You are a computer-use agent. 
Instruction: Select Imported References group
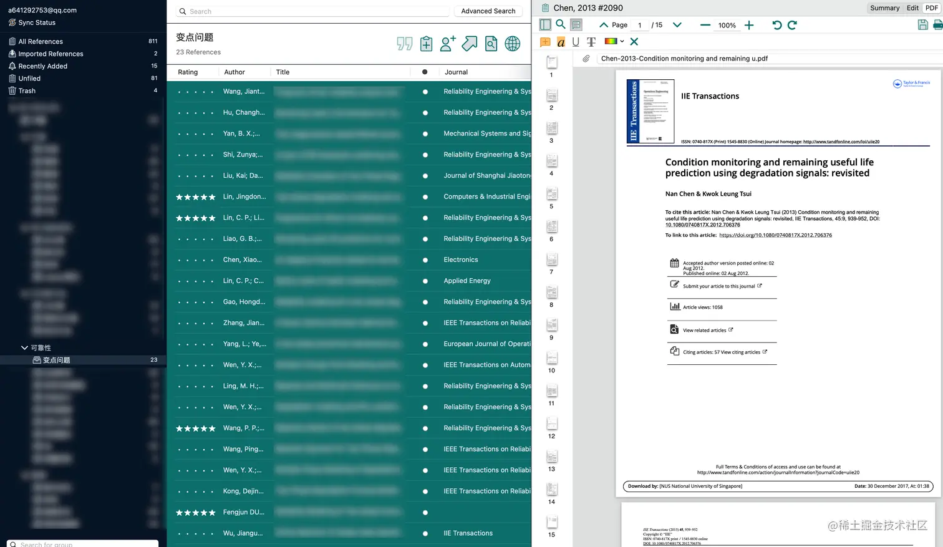[82, 54]
